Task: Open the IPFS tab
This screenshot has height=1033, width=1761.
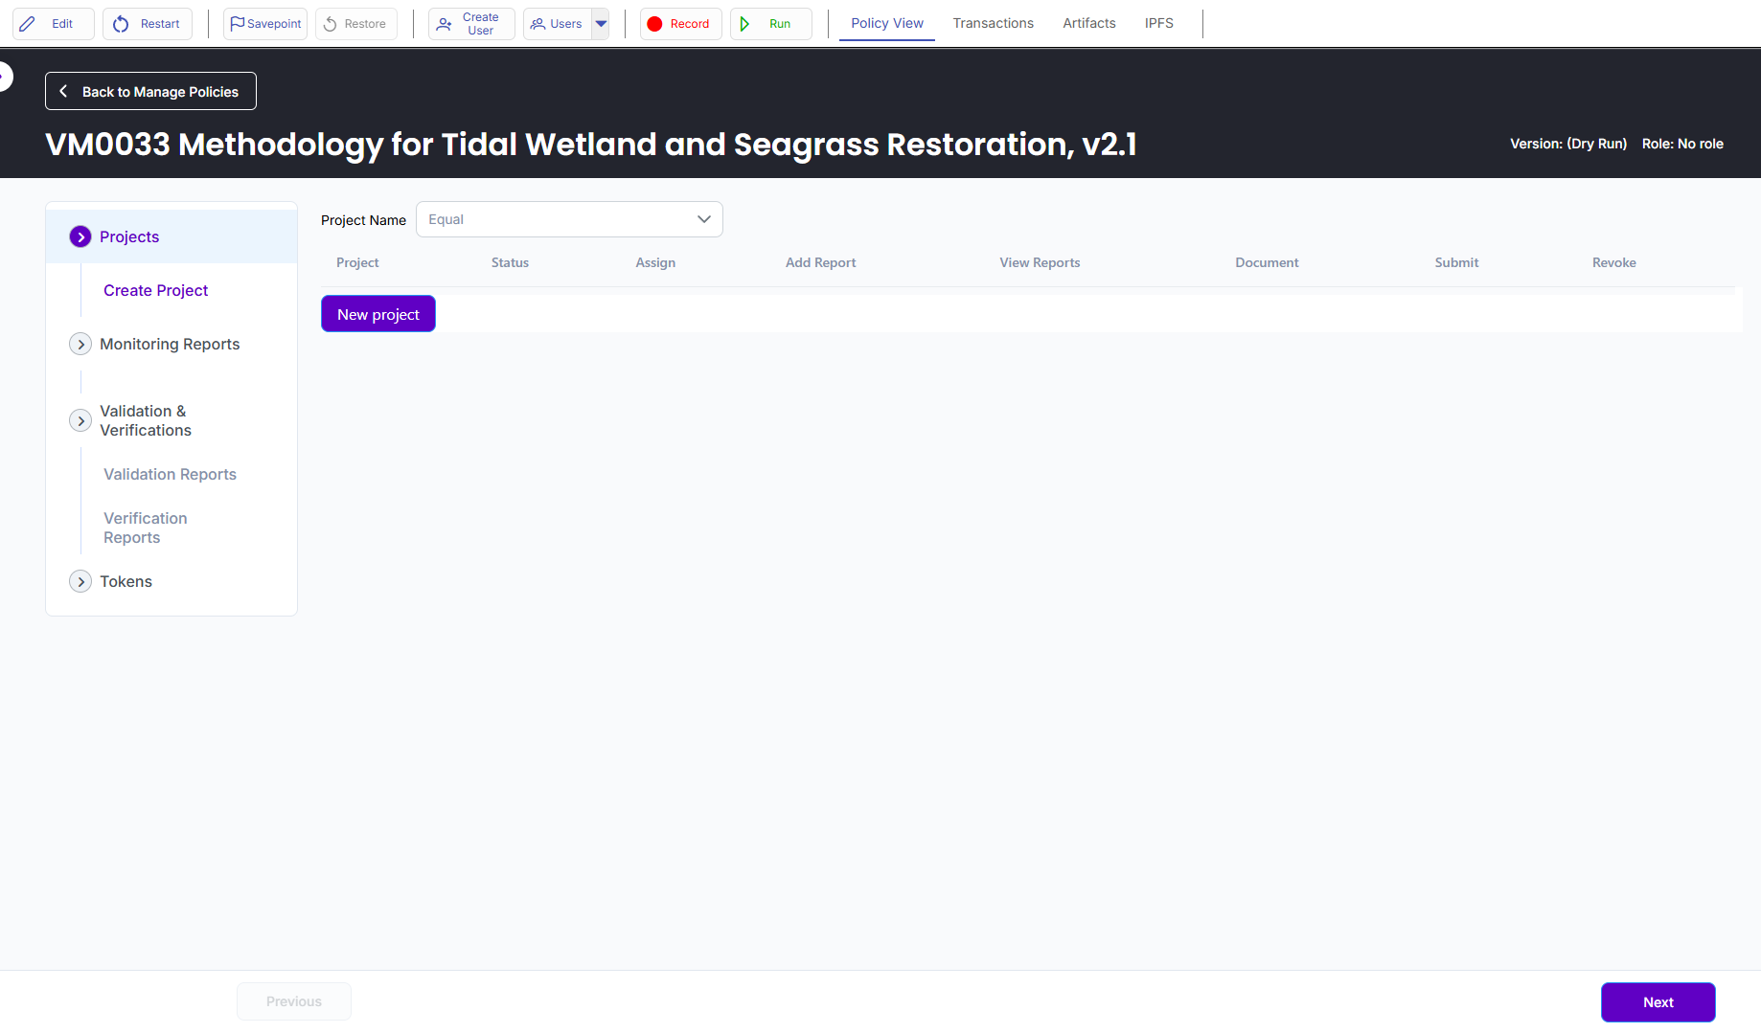Action: 1158,23
